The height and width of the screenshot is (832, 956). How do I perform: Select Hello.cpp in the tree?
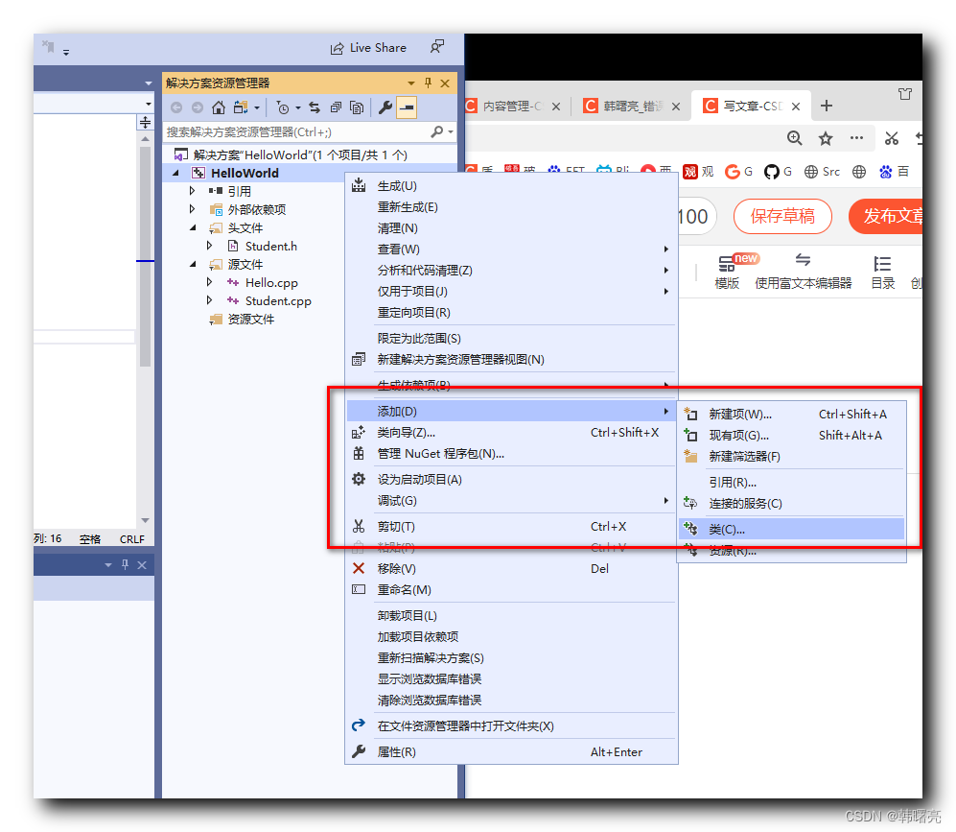click(271, 283)
